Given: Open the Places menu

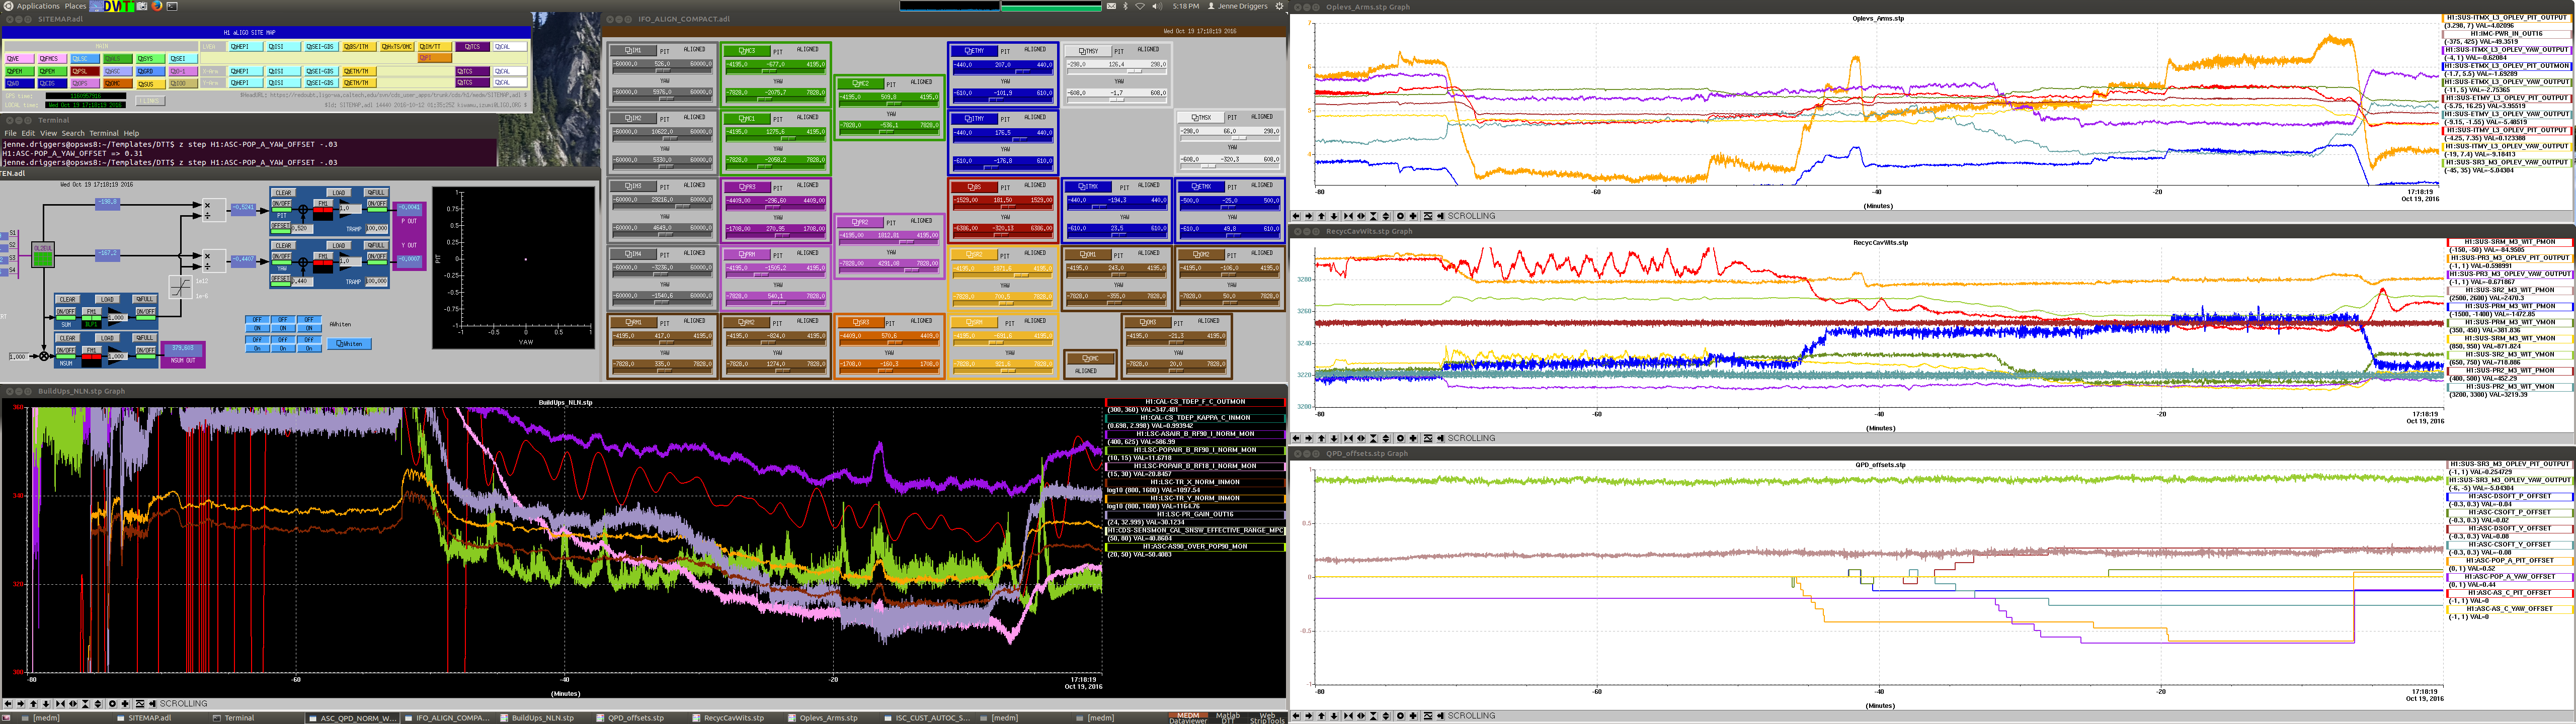Looking at the screenshot, I should pyautogui.click(x=75, y=6).
